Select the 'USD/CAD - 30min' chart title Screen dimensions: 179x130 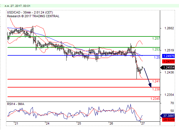tap(19, 12)
